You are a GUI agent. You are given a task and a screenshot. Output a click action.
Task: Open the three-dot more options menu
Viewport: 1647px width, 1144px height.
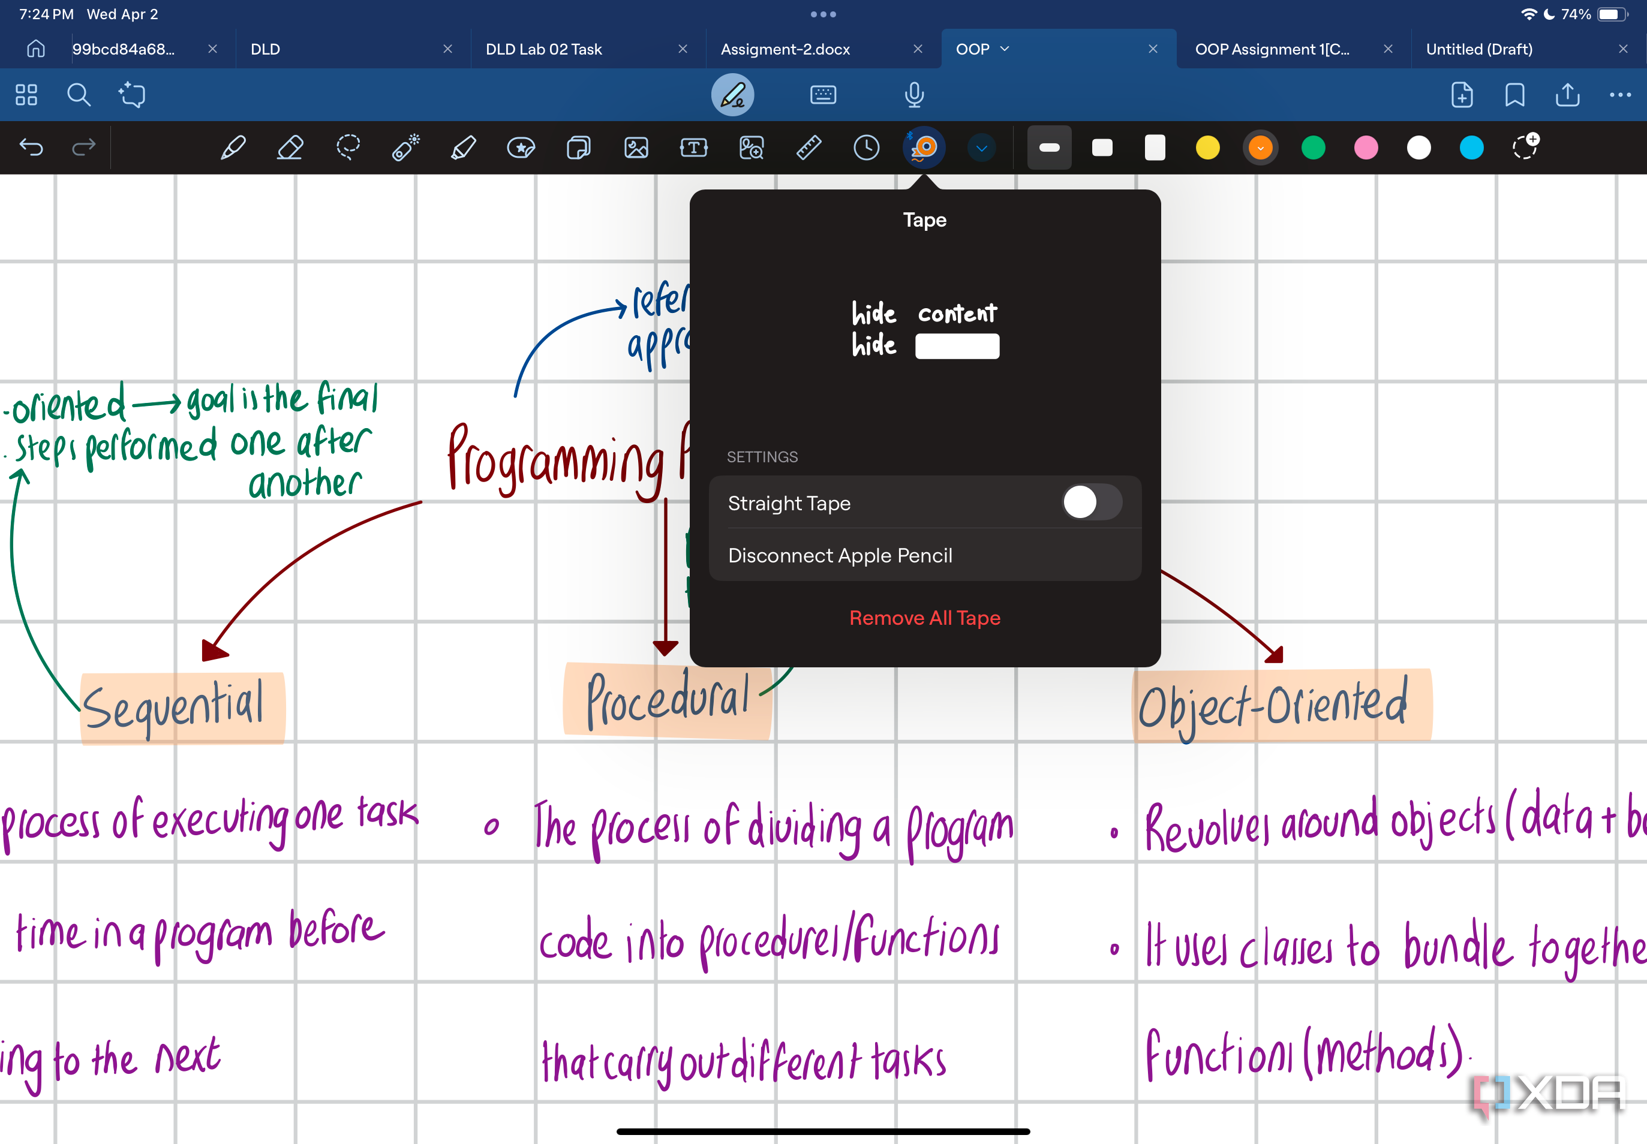1621,95
